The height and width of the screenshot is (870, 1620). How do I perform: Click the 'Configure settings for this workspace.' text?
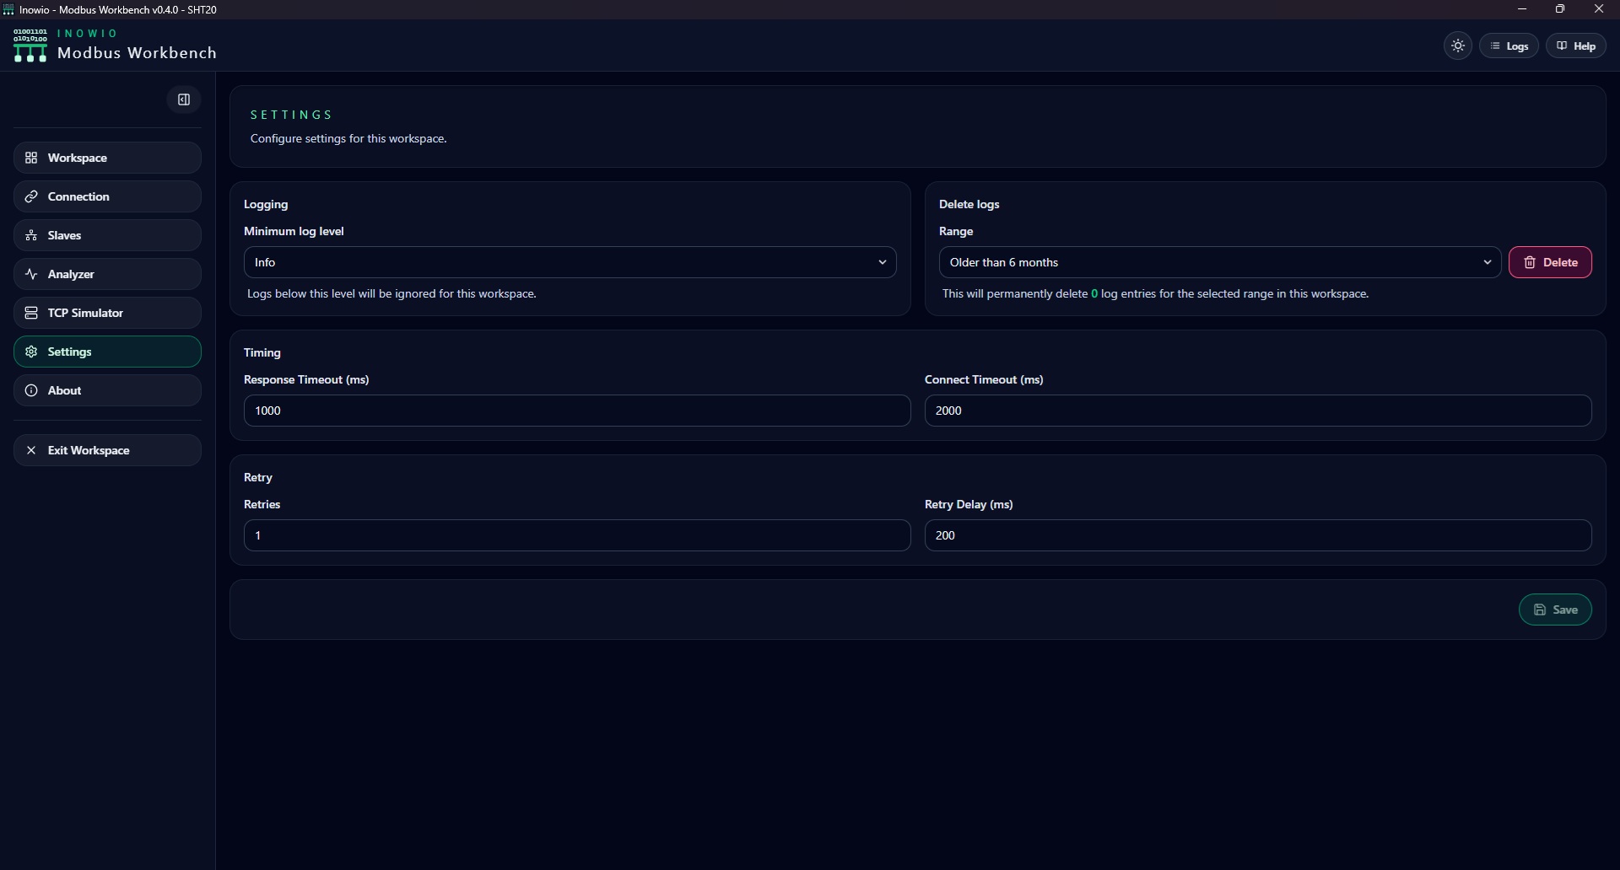348,138
